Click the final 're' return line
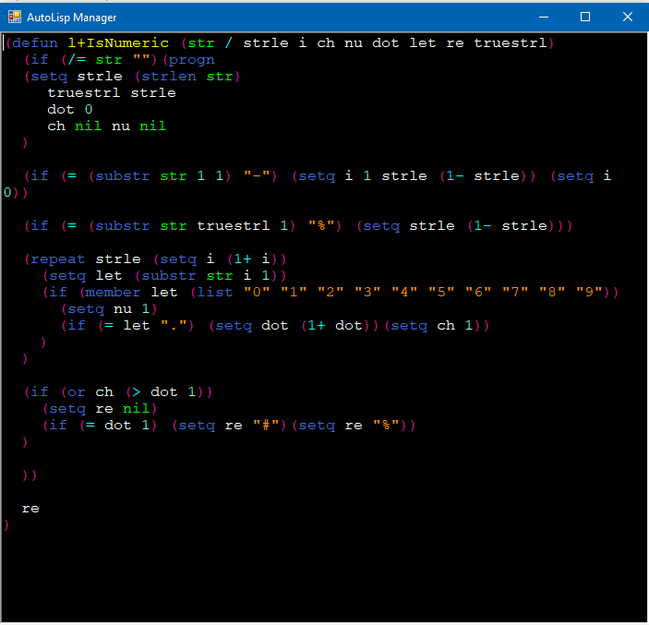The width and height of the screenshot is (649, 625). pos(30,509)
